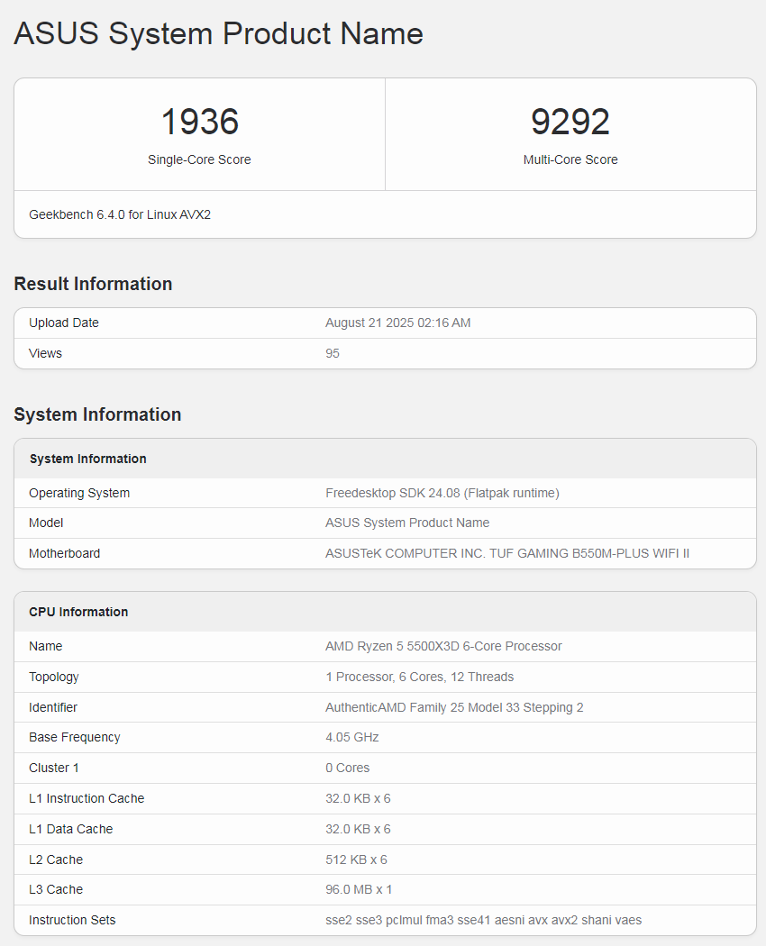The height and width of the screenshot is (946, 766).
Task: Click the L1 Instruction Cache label
Action: pyautogui.click(x=87, y=799)
